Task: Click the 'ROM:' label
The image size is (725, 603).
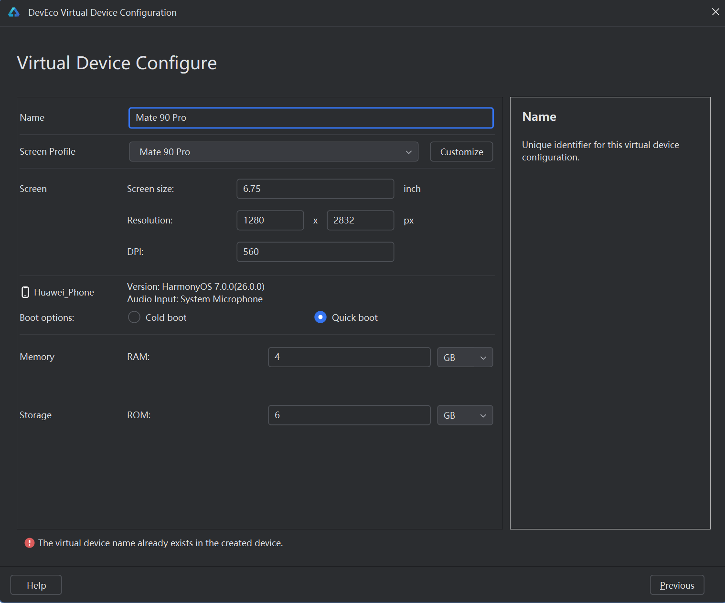Action: click(139, 415)
